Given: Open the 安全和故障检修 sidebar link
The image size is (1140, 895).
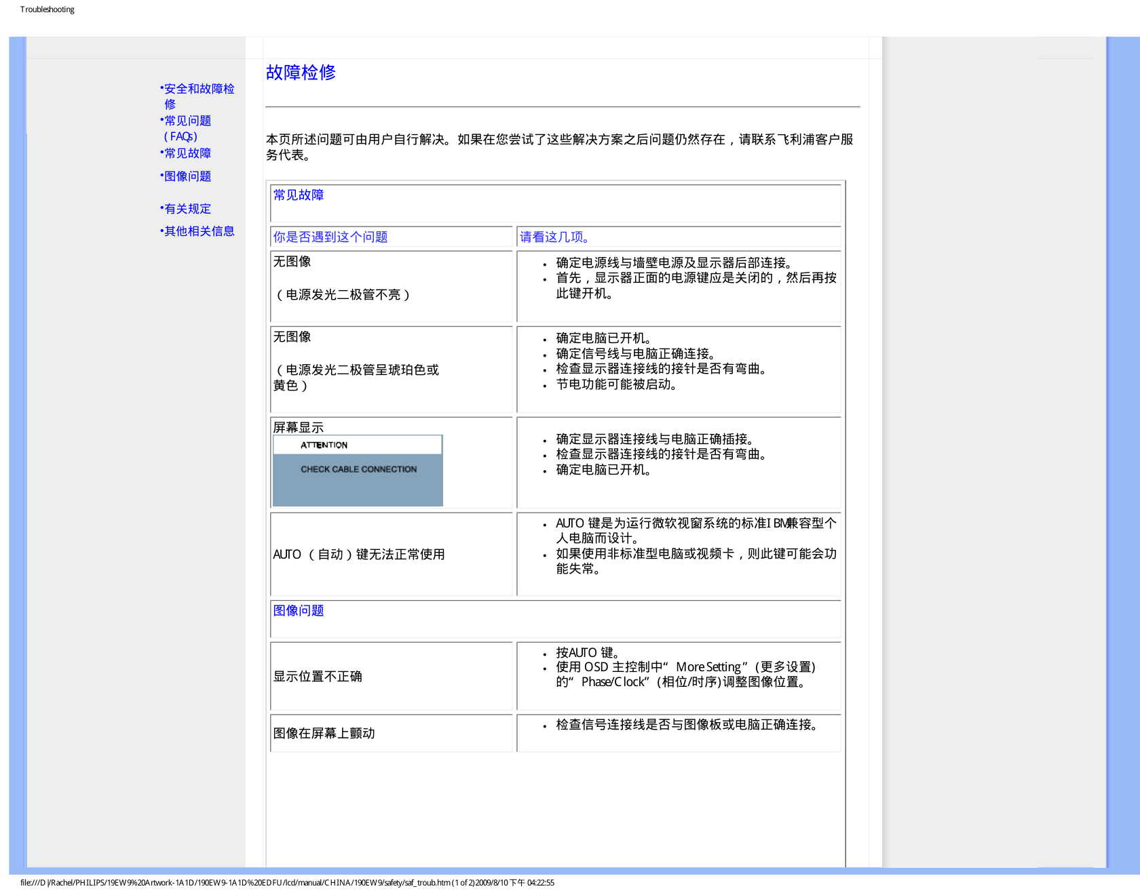Looking at the screenshot, I should tap(199, 96).
